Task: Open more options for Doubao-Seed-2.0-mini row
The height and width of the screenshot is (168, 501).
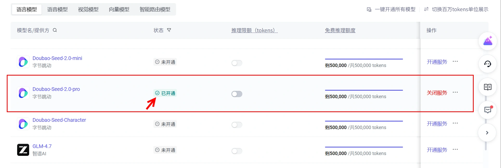Action: [x=455, y=62]
